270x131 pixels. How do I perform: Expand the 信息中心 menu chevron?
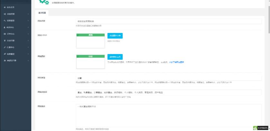tap(28, 48)
